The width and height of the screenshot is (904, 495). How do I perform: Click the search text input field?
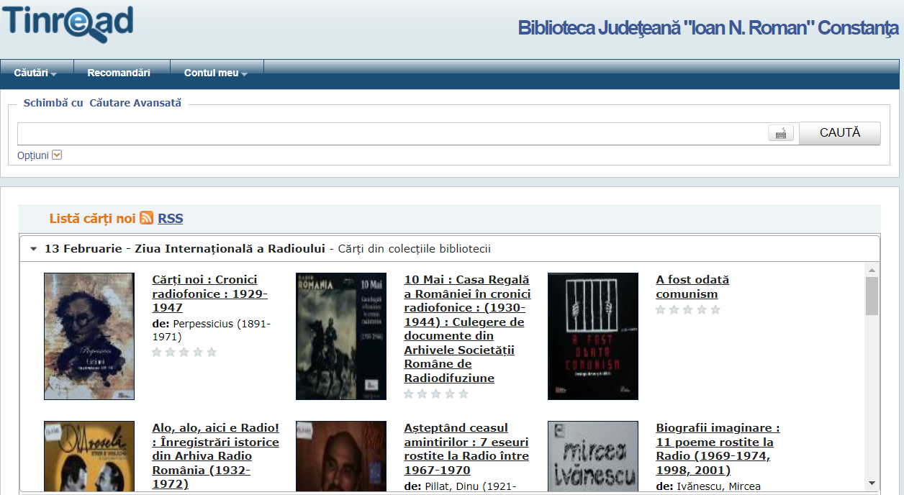(x=392, y=133)
